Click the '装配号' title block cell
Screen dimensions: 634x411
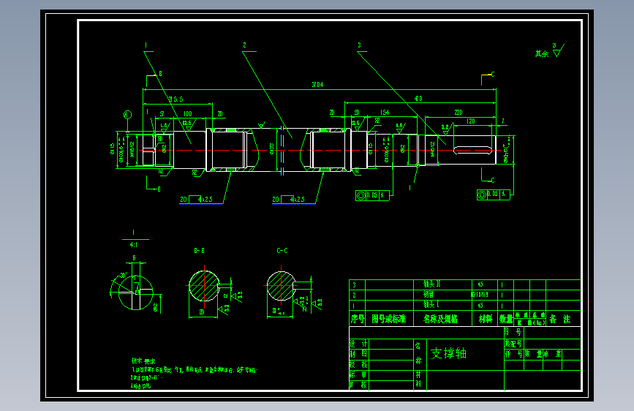pos(513,344)
